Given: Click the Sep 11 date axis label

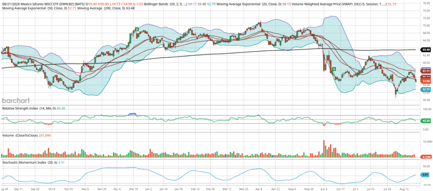Looking at the screenshot, I should click(x=18, y=189).
